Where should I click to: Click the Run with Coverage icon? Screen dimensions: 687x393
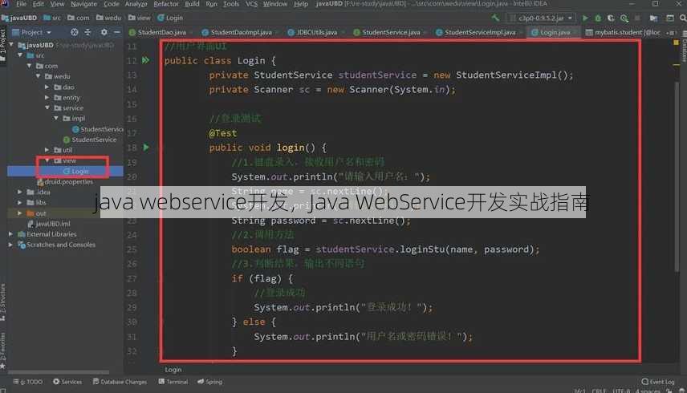pyautogui.click(x=611, y=18)
